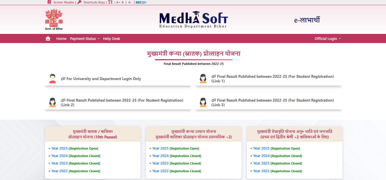Click the link icon before Link-2 text
This screenshot has width=386, height=180.
(63, 100)
